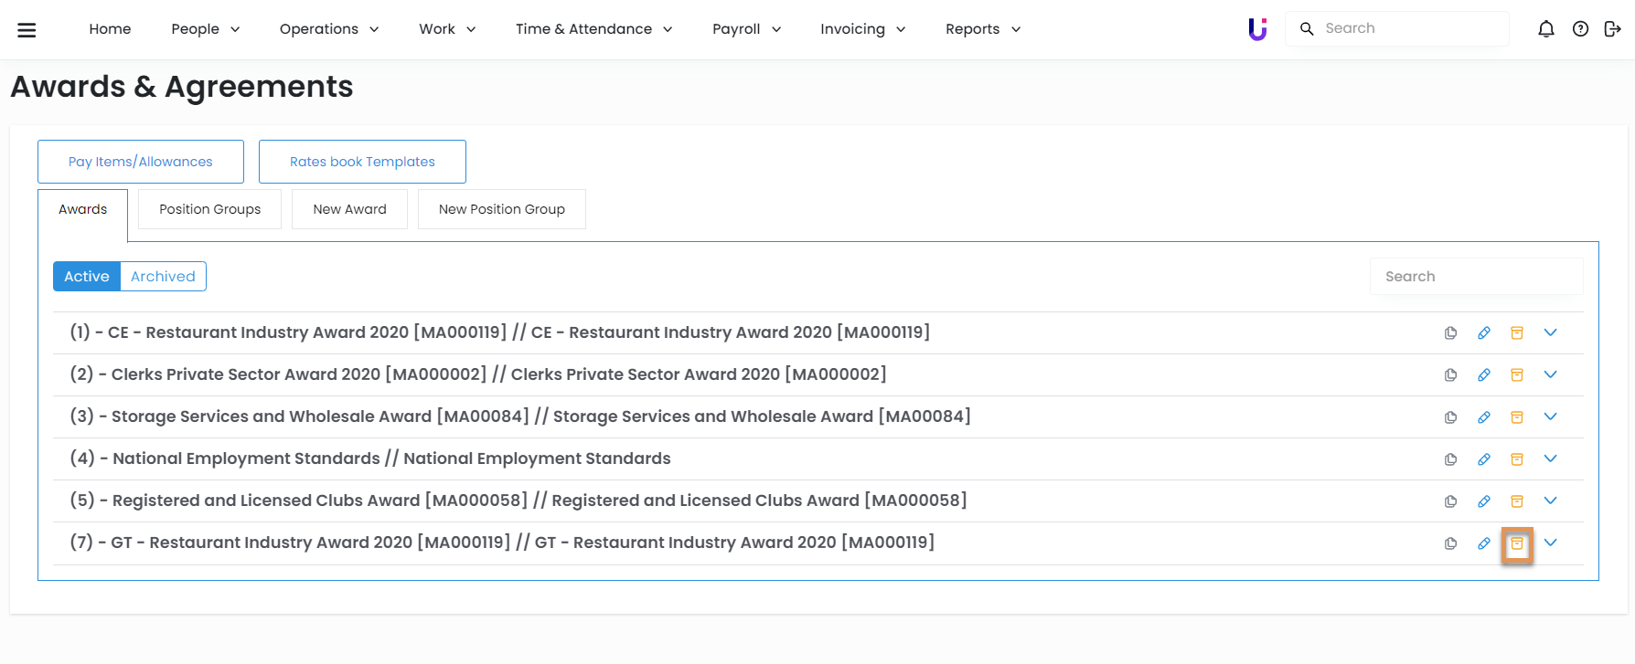
Task: Click the help question mark icon
Action: (1579, 29)
